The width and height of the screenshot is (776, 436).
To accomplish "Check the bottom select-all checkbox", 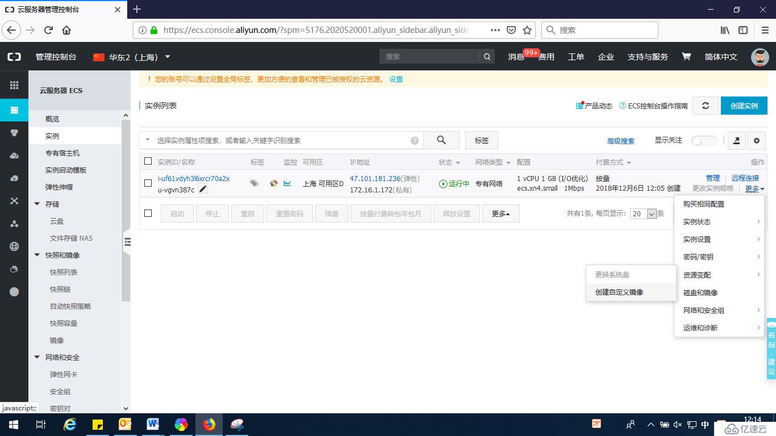I will 148,213.
